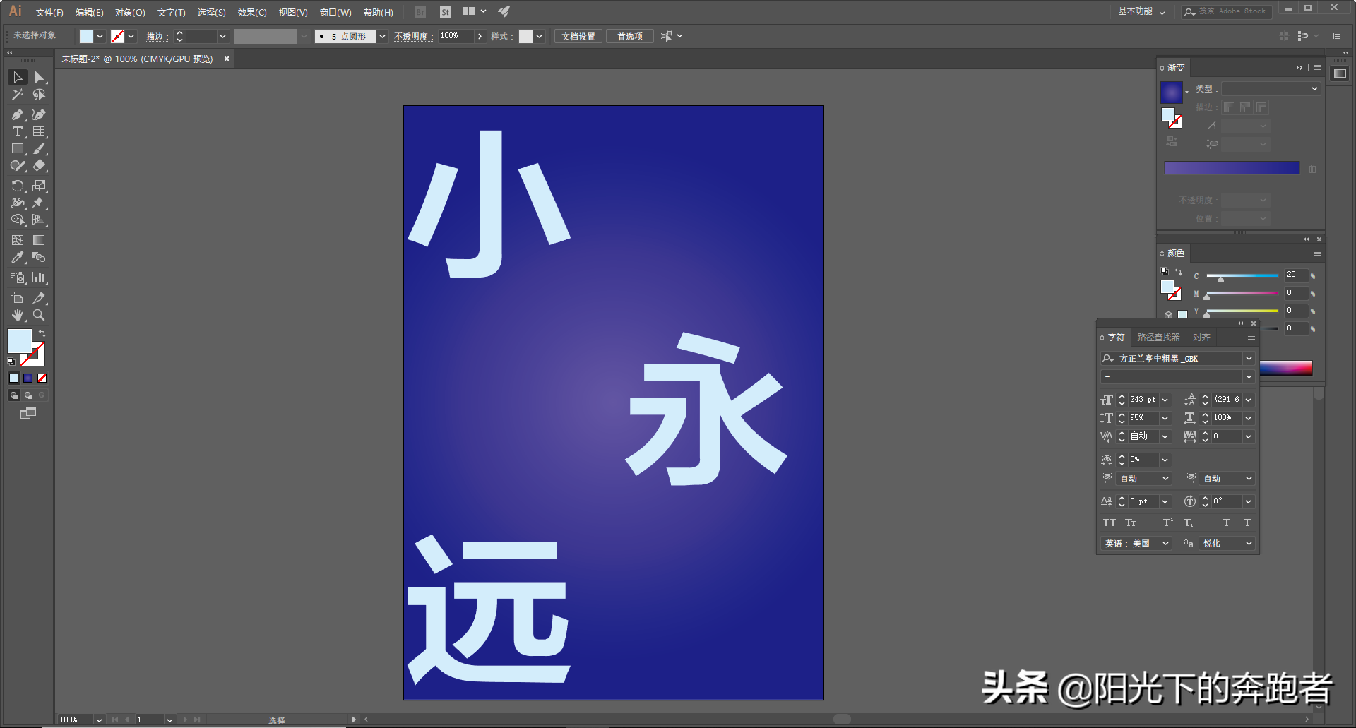Viewport: 1356px width, 728px height.
Task: Toggle Underline text style
Action: click(1227, 523)
